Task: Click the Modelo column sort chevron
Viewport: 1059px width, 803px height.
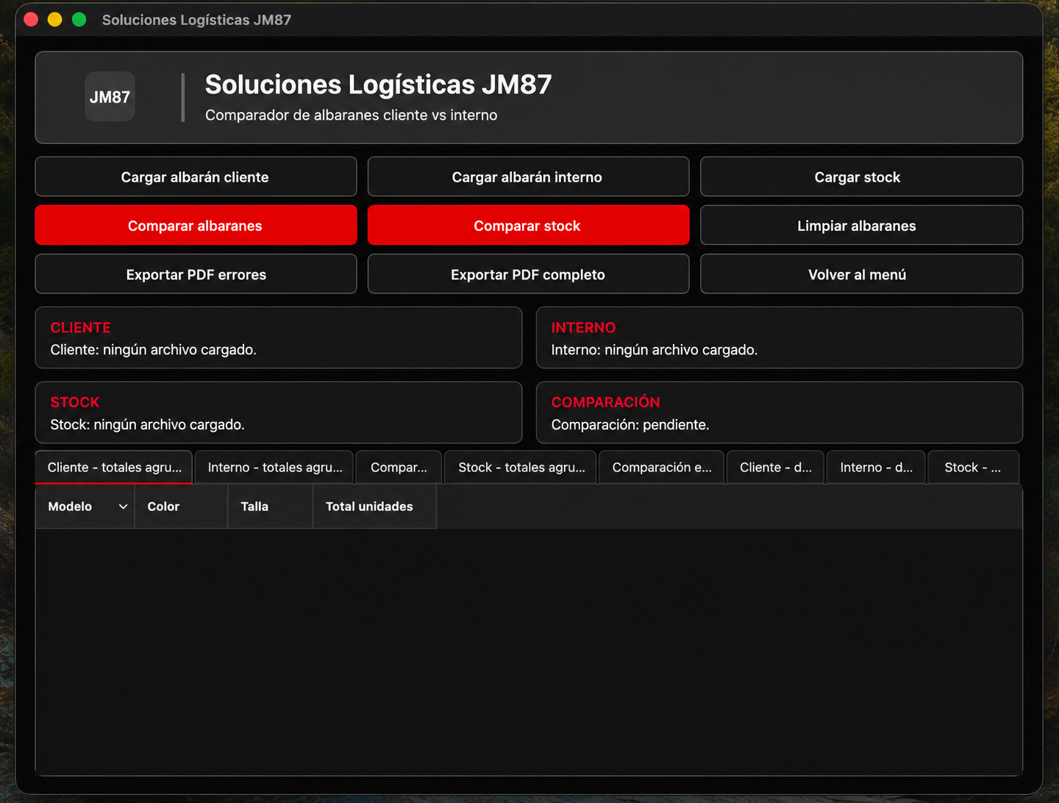Action: 123,507
